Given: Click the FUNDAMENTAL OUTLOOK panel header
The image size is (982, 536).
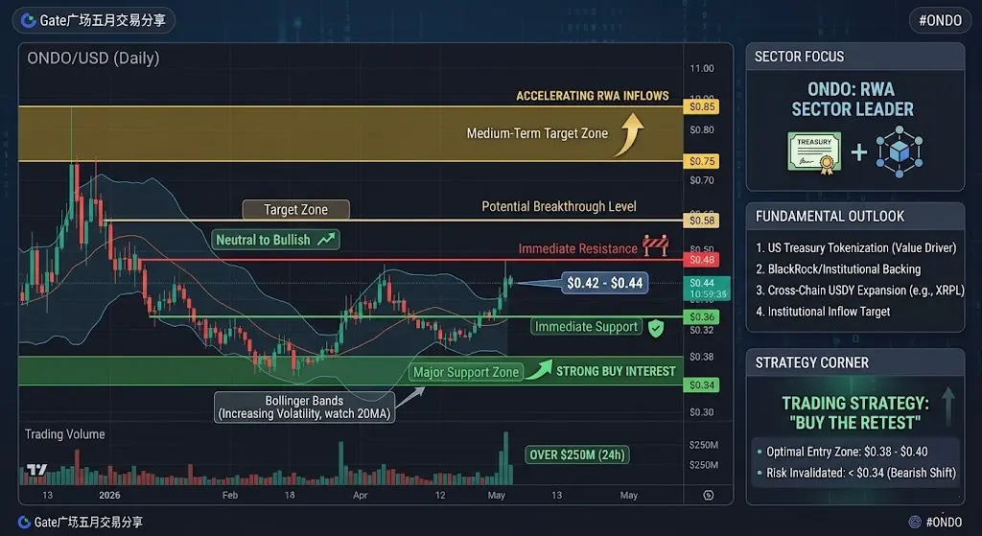Looking at the screenshot, I should click(854, 216).
